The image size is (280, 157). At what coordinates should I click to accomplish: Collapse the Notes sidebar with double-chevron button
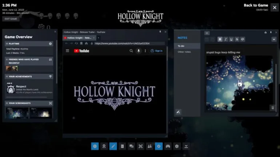tap(207, 33)
